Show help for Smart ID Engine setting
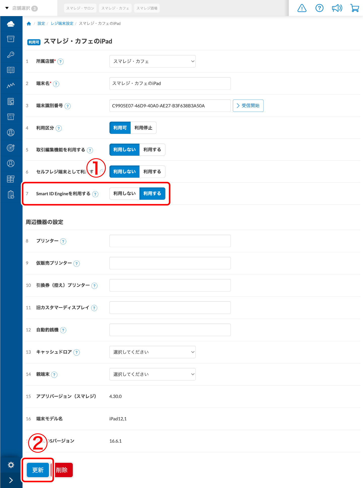 point(95,194)
